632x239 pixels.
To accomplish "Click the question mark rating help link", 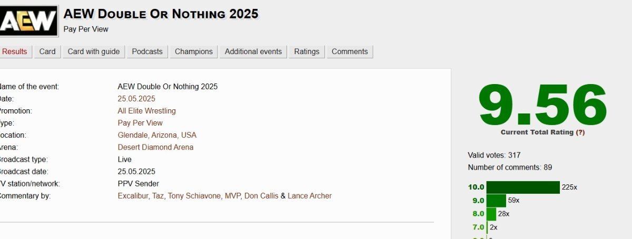I will [580, 132].
